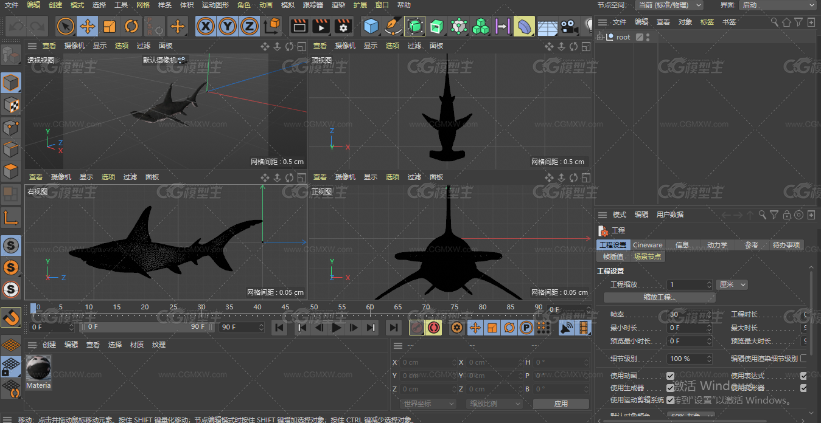Open the extrude generator icon
Image resolution: width=821 pixels, height=423 pixels.
436,26
